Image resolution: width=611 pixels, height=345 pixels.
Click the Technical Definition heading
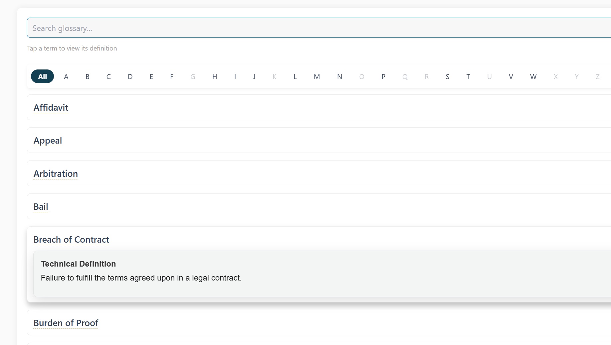[79, 264]
